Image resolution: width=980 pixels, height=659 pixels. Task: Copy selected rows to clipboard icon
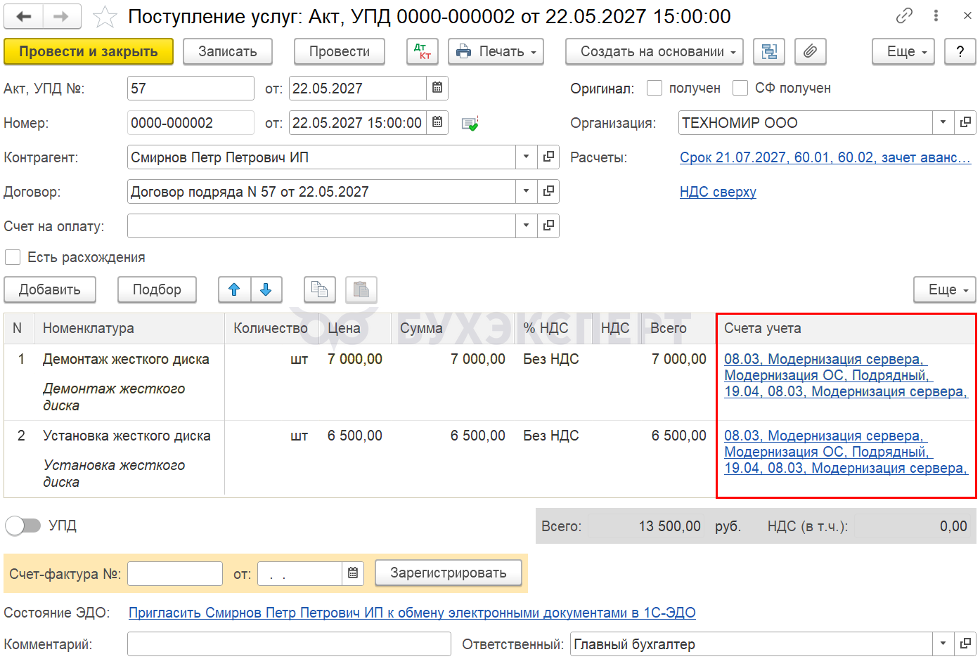[x=320, y=289]
